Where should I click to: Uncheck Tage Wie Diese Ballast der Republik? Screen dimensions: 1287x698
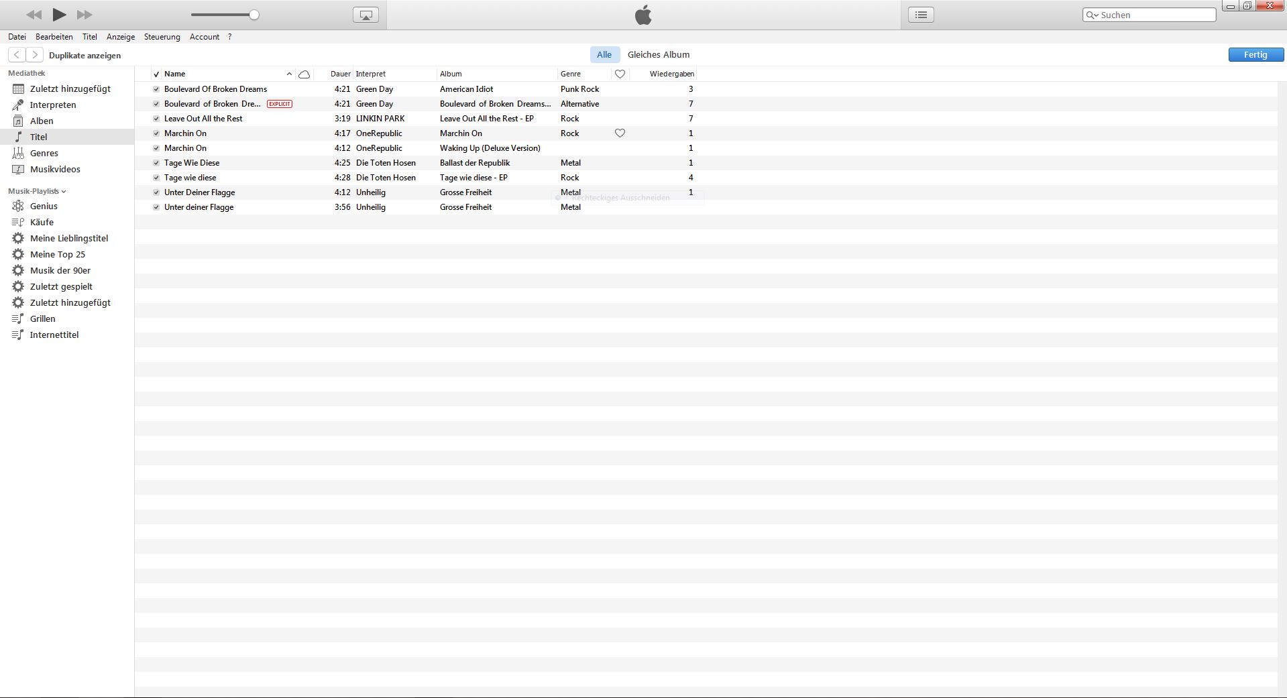[x=156, y=163]
